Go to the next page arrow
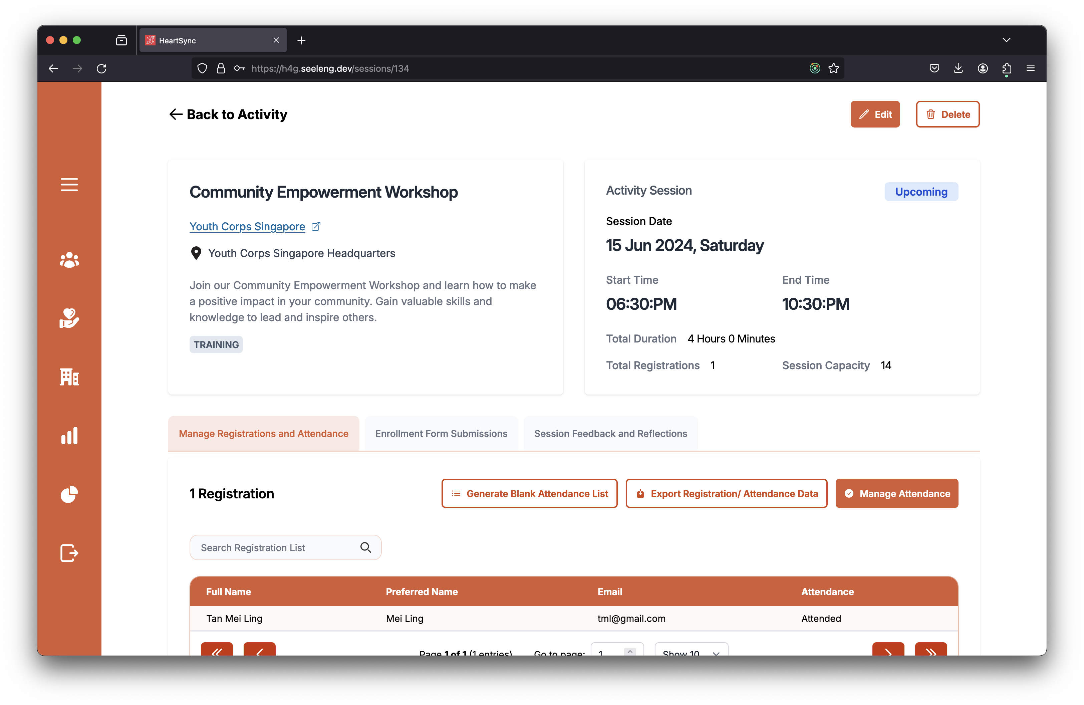 [888, 650]
